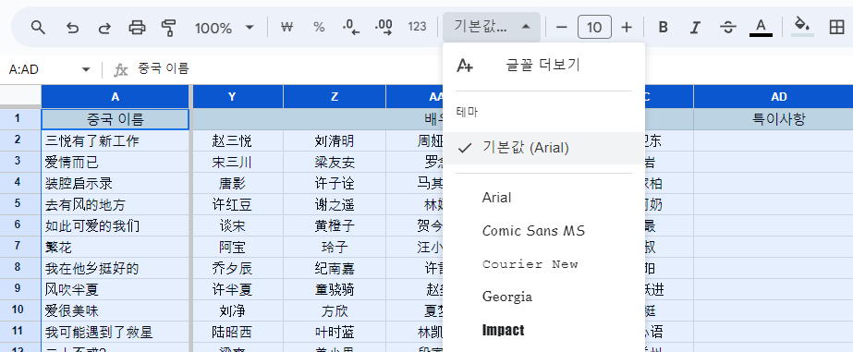
Task: Click cell 我在他乡挺好的
Action: (116, 268)
